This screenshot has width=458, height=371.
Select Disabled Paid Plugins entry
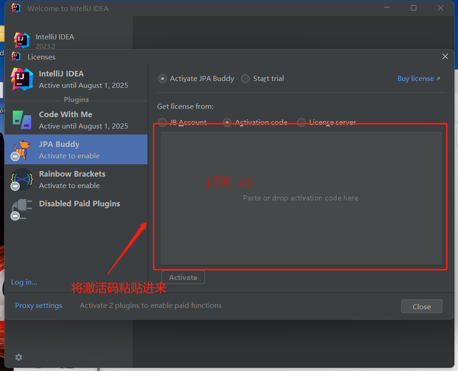point(76,209)
